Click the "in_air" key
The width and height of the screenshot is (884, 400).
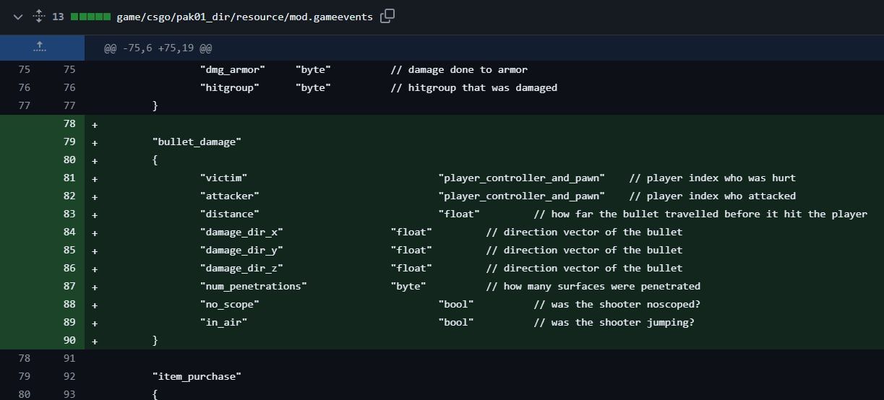coord(224,322)
